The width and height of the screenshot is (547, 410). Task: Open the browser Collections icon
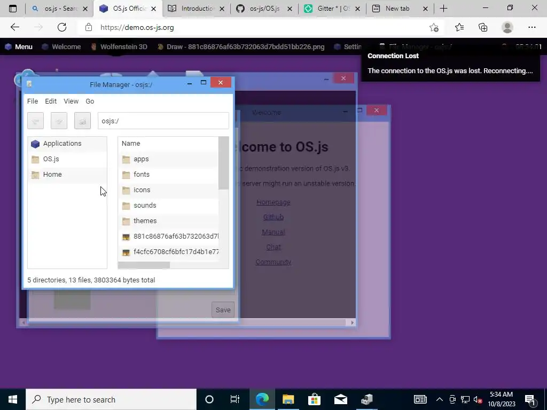coord(483,28)
